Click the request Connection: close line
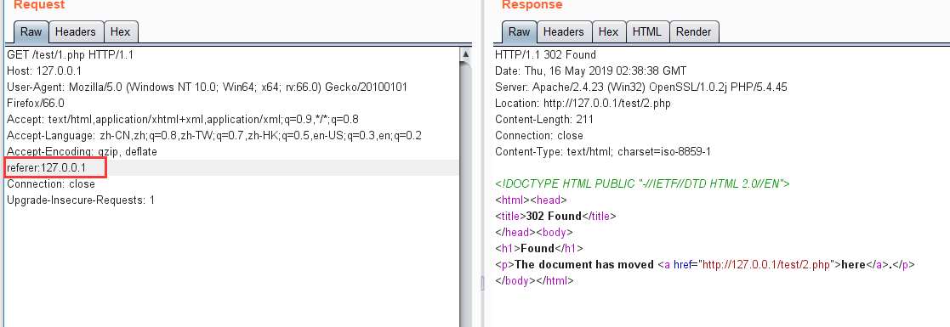Image resolution: width=950 pixels, height=327 pixels. 51,183
